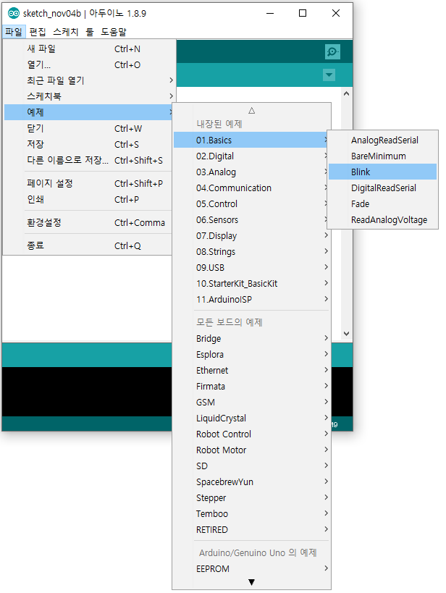Open the 편집 menu
This screenshot has width=446, height=593.
38,32
